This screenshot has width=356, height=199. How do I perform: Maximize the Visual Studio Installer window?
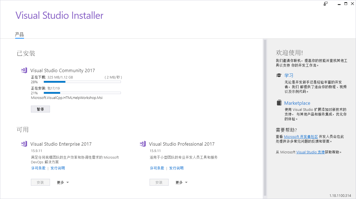[x=346, y=4]
